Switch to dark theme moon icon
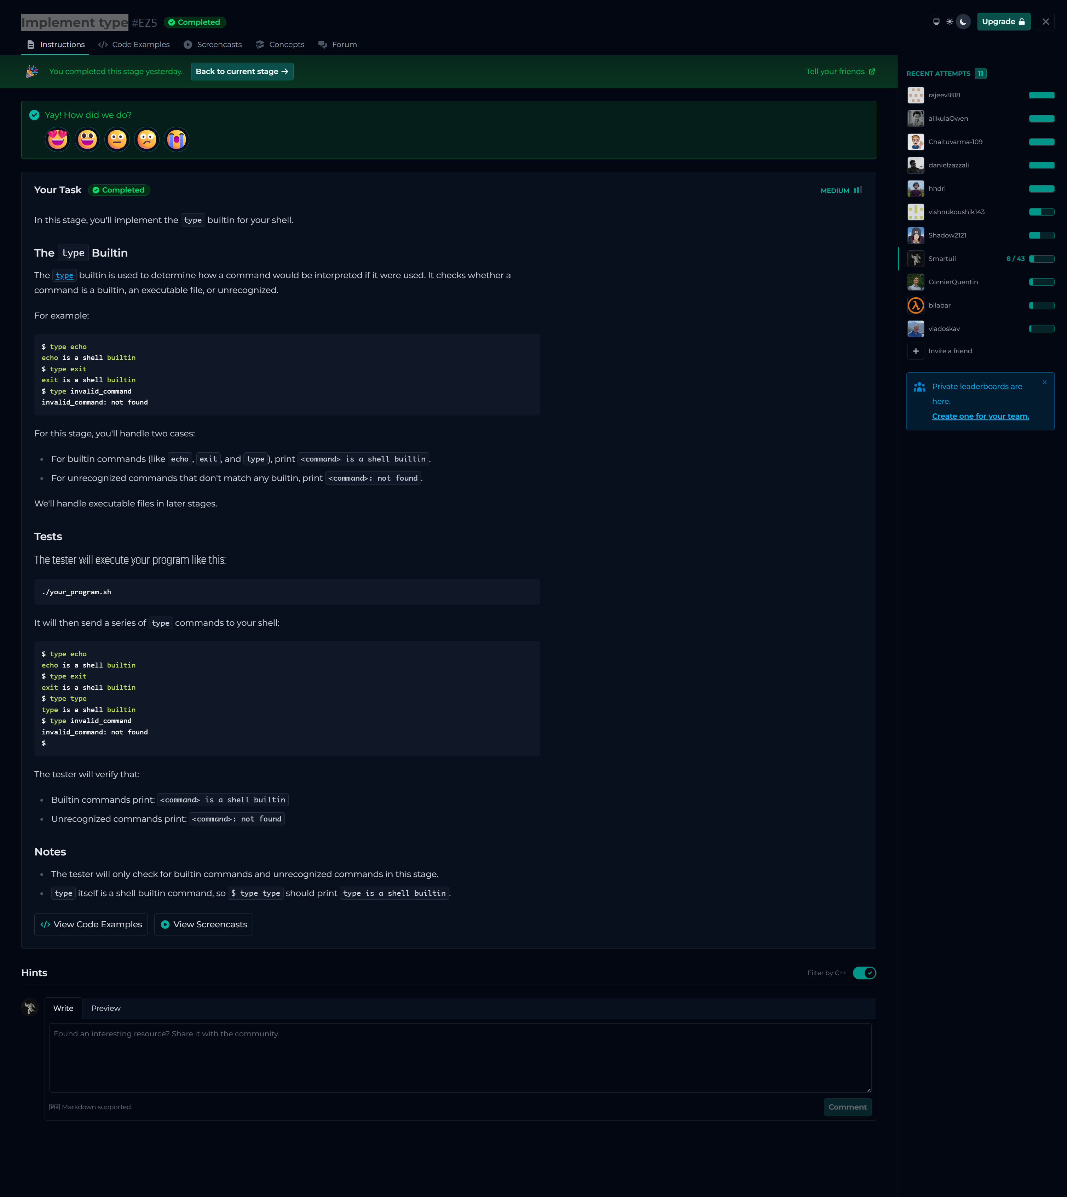Image resolution: width=1067 pixels, height=1197 pixels. pyautogui.click(x=963, y=22)
